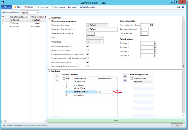
Task: Click the Move up arrow in toolbar
Action: pyautogui.click(x=39, y=7)
